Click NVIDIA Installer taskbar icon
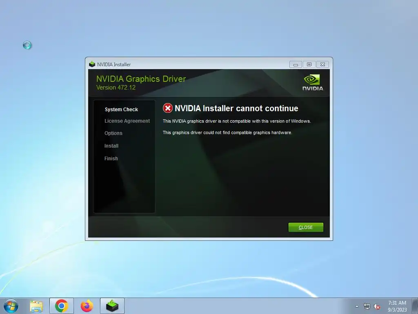Image resolution: width=418 pixels, height=314 pixels. click(112, 306)
